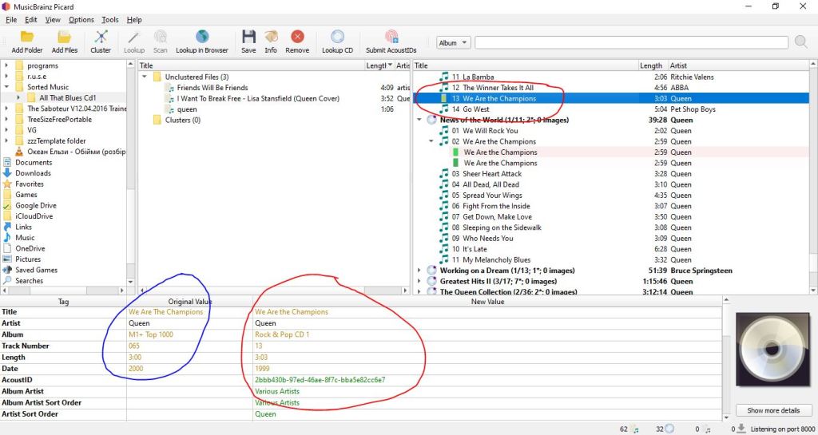
Task: Click the Lookup CD icon
Action: [x=337, y=37]
